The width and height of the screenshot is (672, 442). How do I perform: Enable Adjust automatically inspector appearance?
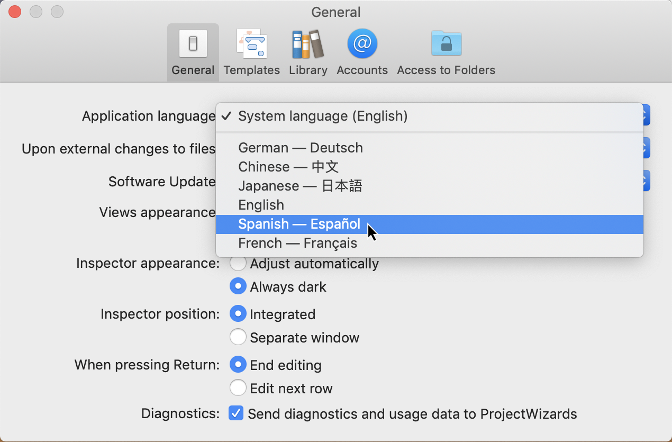pyautogui.click(x=238, y=263)
